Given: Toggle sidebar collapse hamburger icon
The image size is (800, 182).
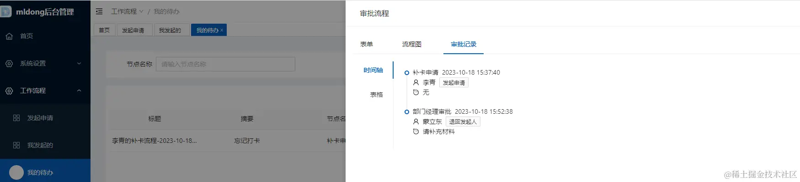Looking at the screenshot, I should click(99, 11).
